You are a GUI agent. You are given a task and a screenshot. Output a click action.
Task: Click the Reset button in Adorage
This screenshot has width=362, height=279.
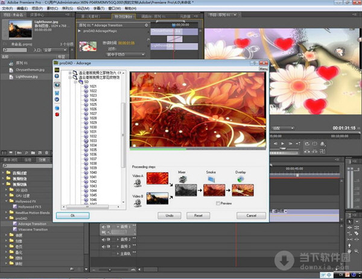198,216
